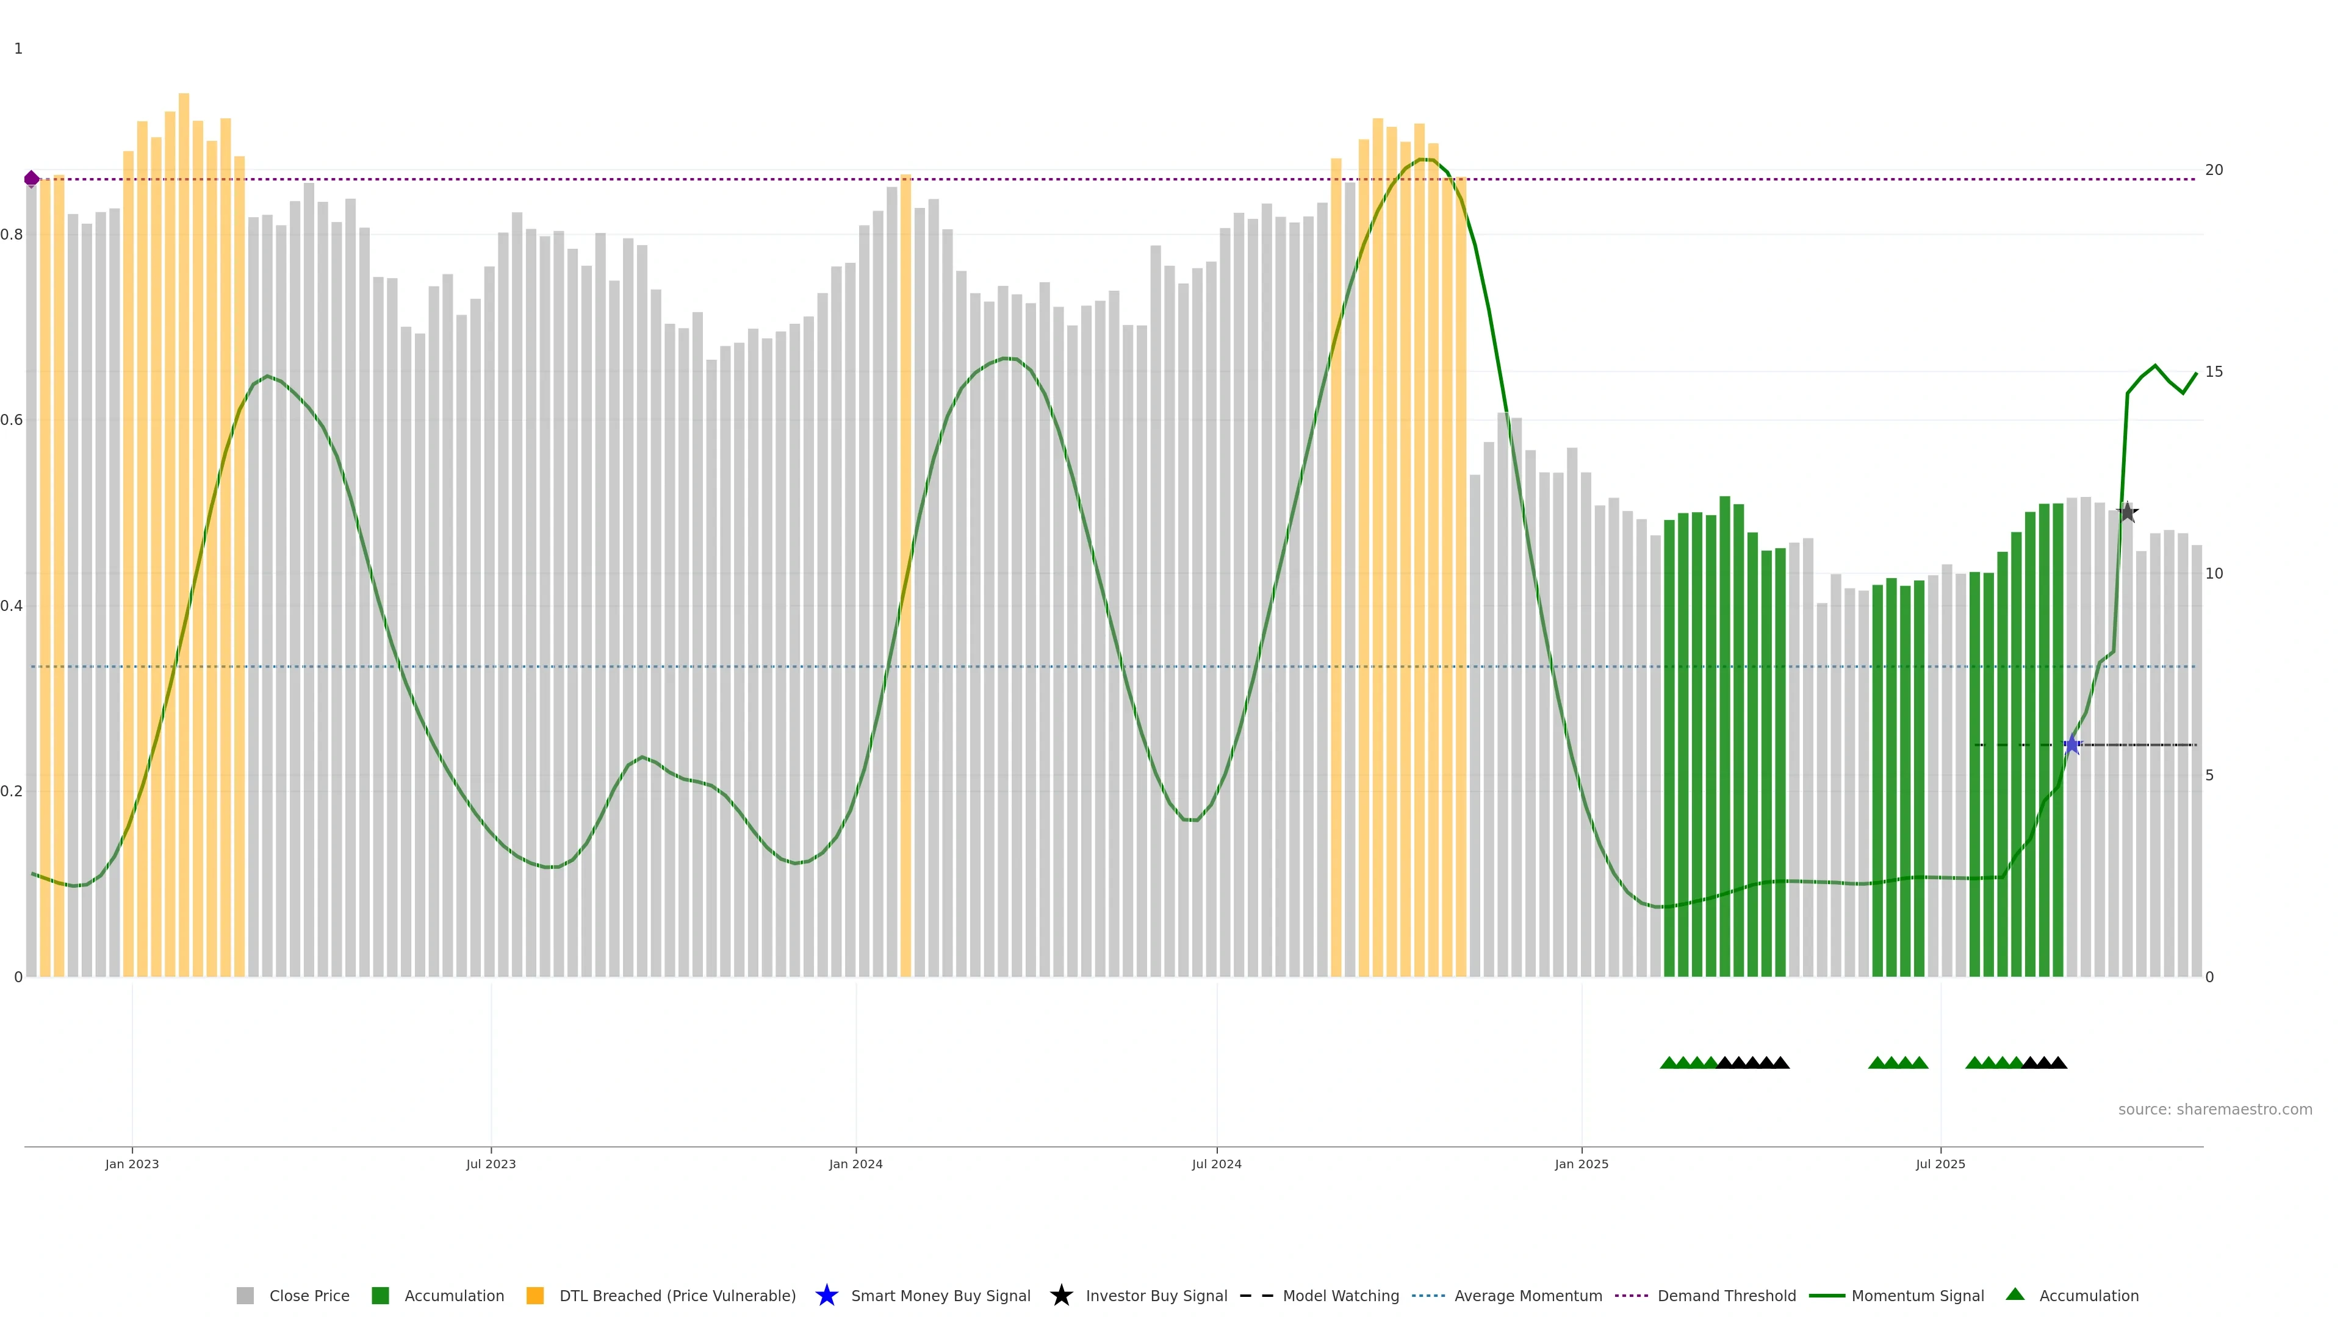The image size is (2343, 1317).
Task: Hide the Demand Threshold legend series
Action: click(x=1726, y=1295)
